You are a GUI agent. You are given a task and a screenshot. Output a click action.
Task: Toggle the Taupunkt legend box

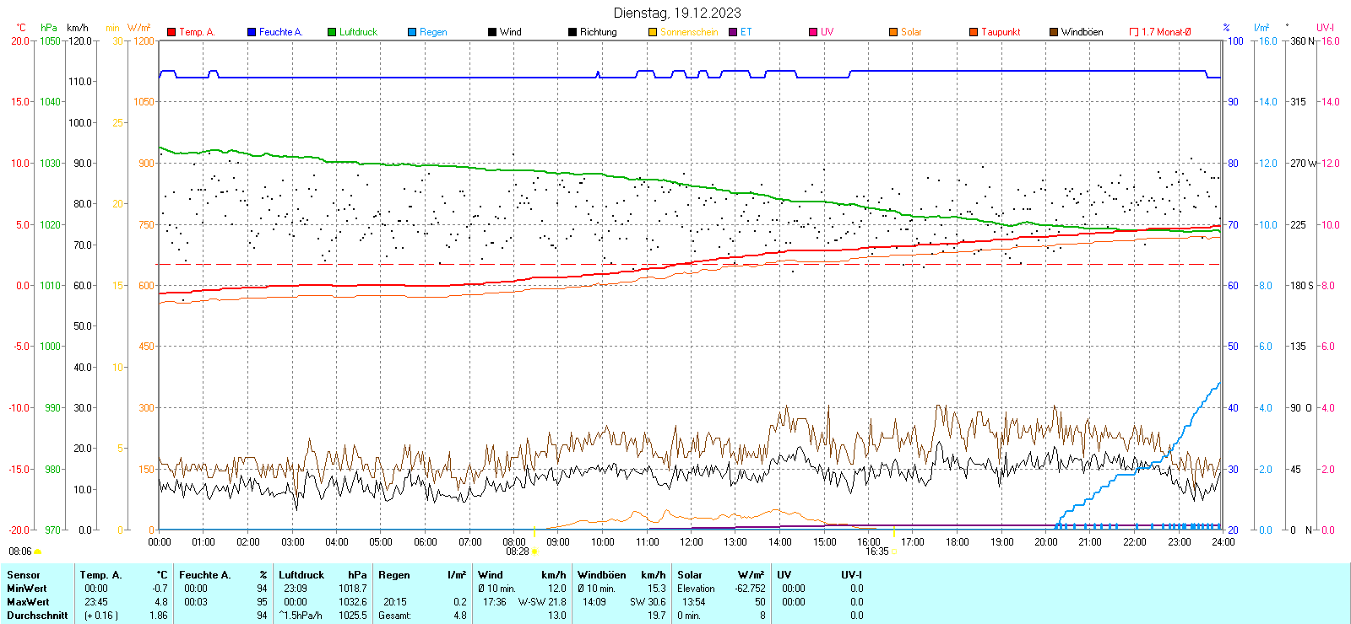point(974,32)
